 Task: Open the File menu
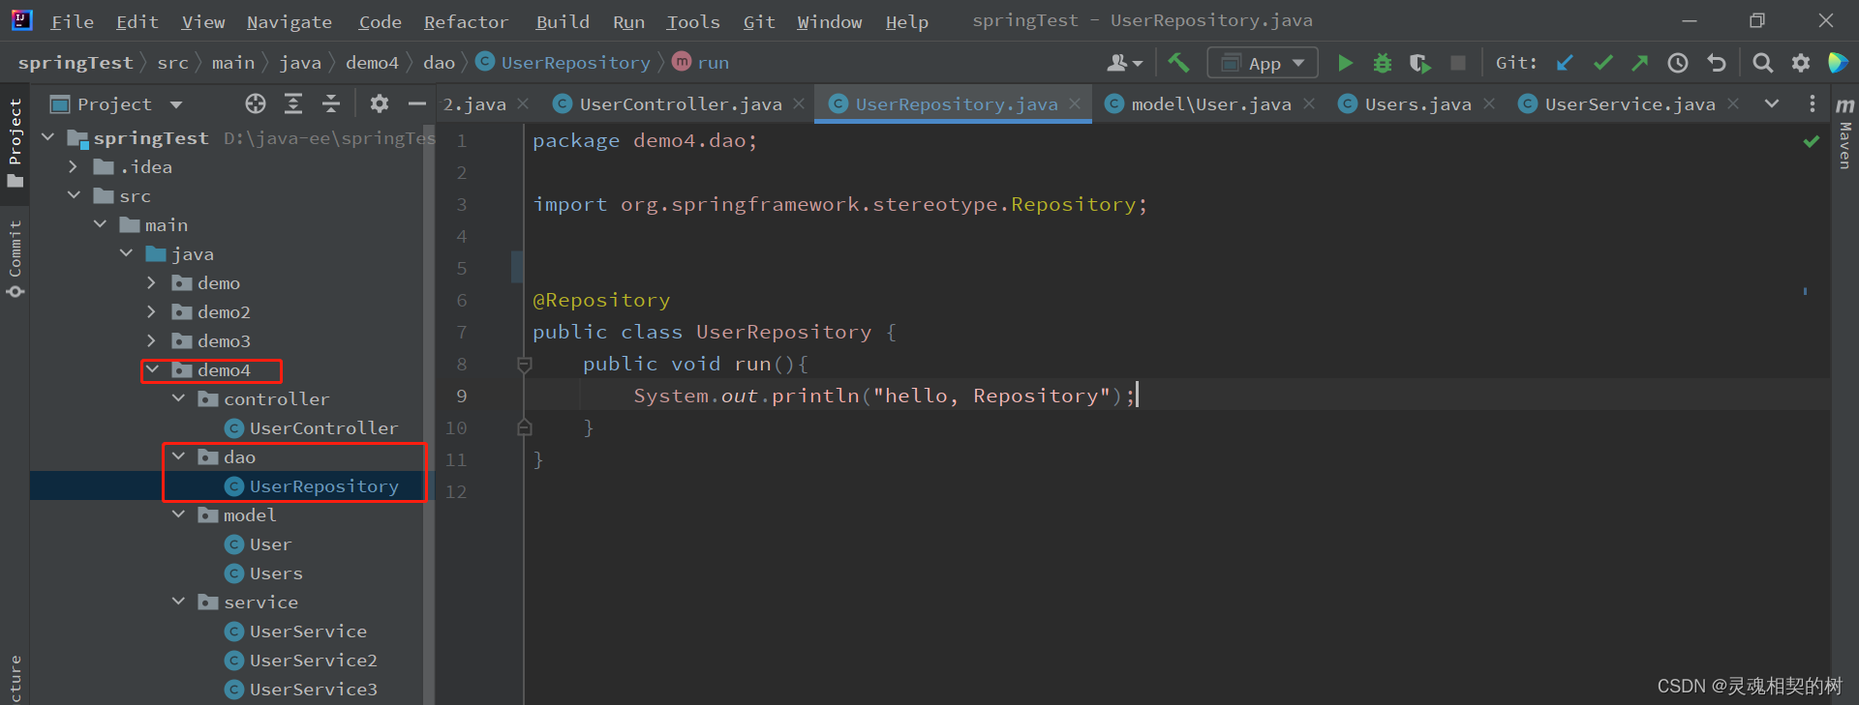pos(73,21)
